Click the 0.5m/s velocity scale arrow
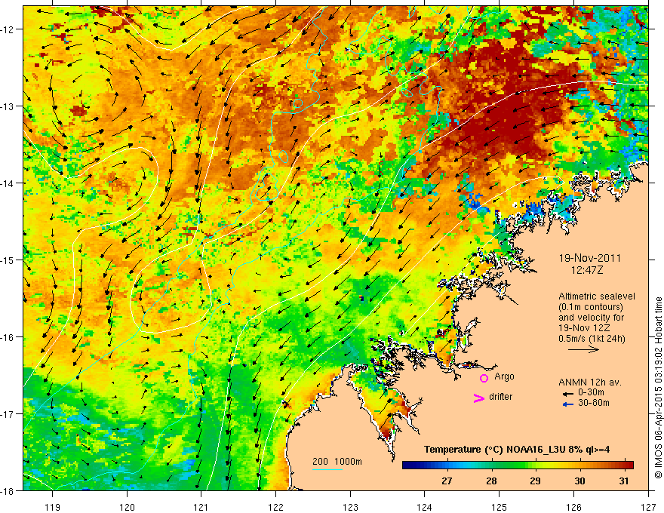Image resolution: width=664 pixels, height=513 pixels. (583, 349)
